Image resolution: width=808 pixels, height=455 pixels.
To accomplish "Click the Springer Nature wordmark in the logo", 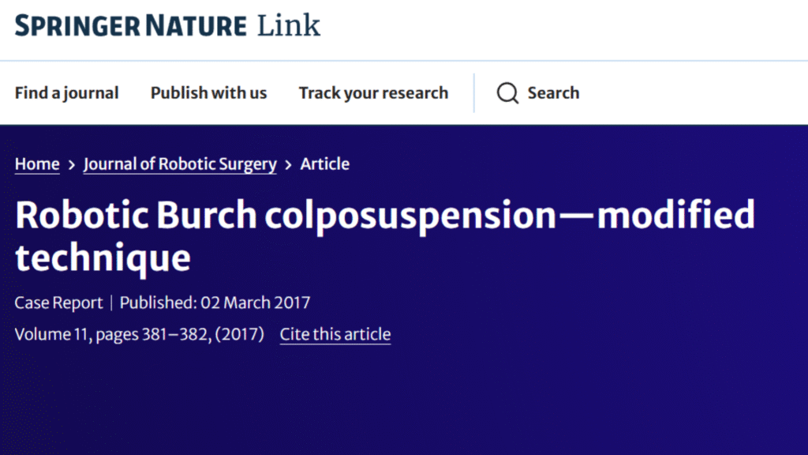I will [x=131, y=25].
